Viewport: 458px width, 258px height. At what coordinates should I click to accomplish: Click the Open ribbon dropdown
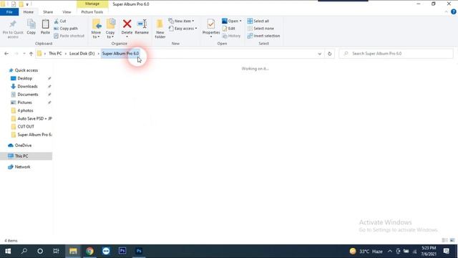pyautogui.click(x=232, y=21)
